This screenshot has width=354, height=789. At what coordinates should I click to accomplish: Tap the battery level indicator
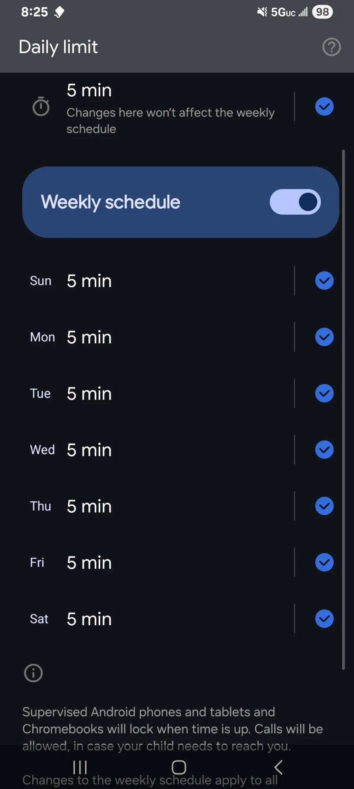[x=322, y=12]
